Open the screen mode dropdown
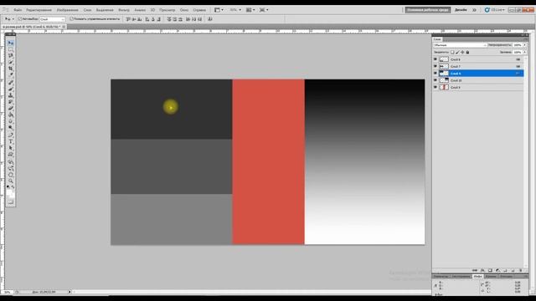 tap(264, 10)
